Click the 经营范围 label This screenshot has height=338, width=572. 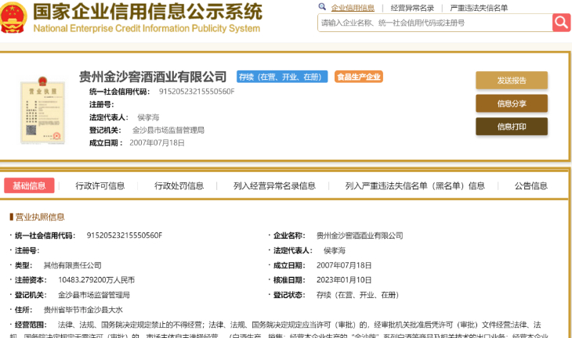click(x=31, y=325)
